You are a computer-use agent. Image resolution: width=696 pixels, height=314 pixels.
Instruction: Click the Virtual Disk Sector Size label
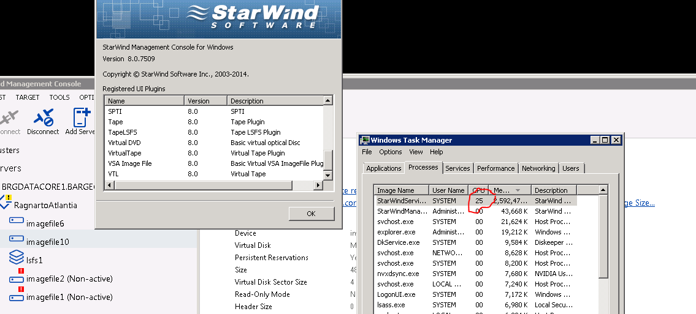(271, 282)
